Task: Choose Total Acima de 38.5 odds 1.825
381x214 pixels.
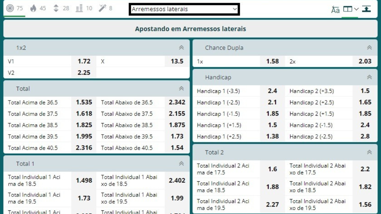Action: click(84, 125)
